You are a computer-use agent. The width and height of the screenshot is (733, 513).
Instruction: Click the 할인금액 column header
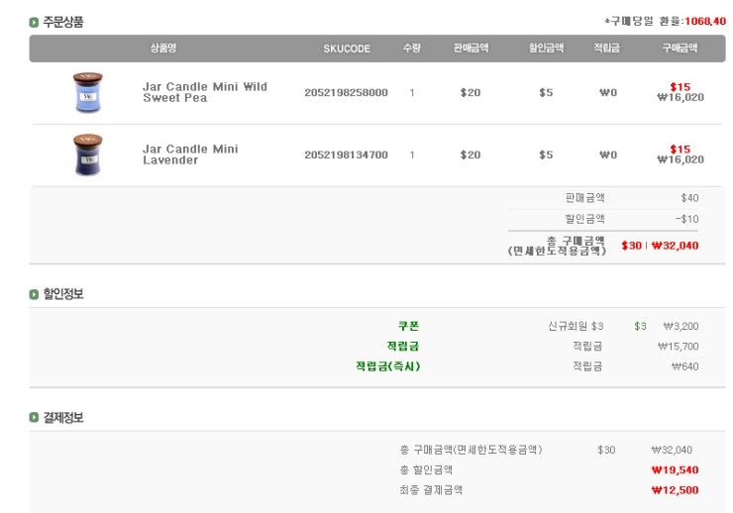[x=546, y=49]
